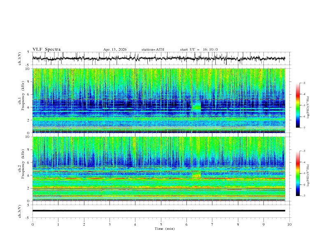Click the '5' tick on time axis
The width and height of the screenshot is (326, 252).
coord(161,224)
